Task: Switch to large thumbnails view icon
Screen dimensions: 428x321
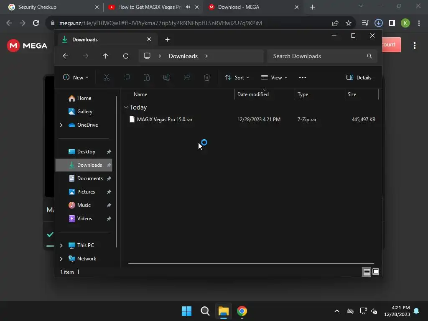Action: click(x=376, y=272)
